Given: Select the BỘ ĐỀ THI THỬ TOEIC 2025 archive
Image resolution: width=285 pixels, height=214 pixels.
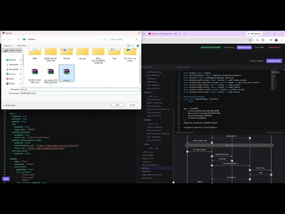Looking at the screenshot, I should coord(35,74).
